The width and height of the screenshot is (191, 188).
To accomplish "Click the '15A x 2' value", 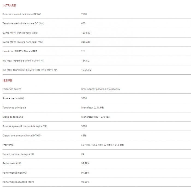I will [85, 60].
